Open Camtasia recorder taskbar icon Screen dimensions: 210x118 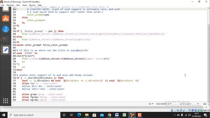(139, 115)
